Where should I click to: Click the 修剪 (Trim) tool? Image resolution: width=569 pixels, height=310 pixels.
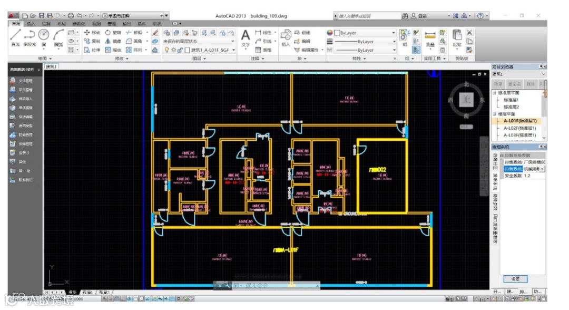(134, 33)
